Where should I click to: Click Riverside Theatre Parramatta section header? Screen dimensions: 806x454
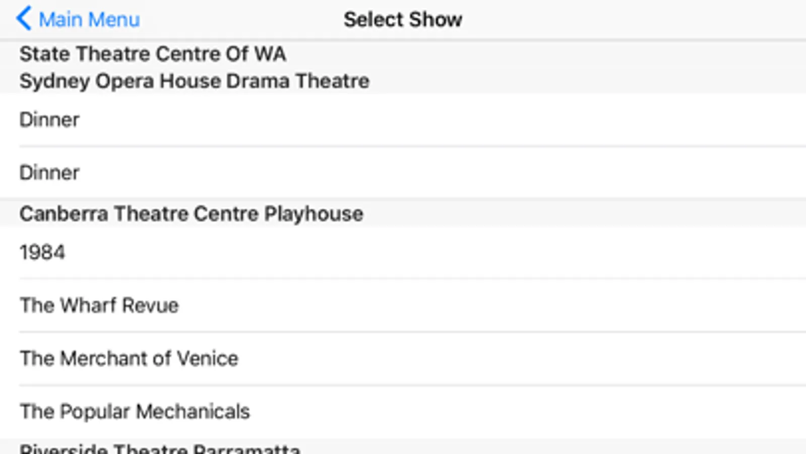click(x=160, y=448)
